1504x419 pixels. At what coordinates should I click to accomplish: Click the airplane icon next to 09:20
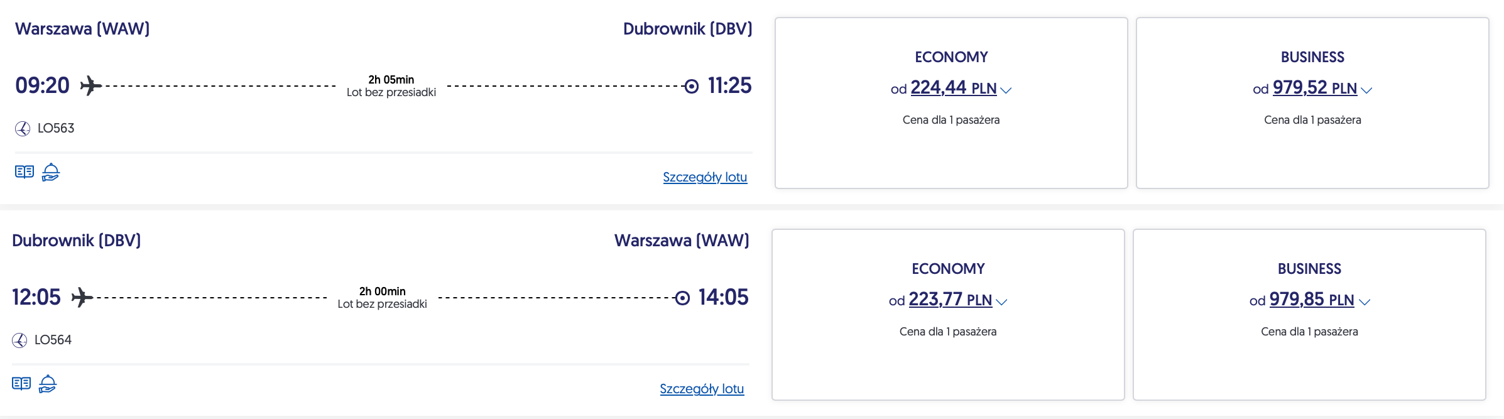point(90,85)
